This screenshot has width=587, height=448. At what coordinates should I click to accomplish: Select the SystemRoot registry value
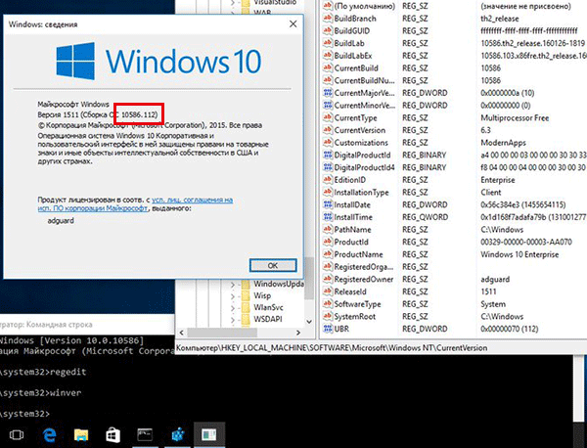click(354, 316)
